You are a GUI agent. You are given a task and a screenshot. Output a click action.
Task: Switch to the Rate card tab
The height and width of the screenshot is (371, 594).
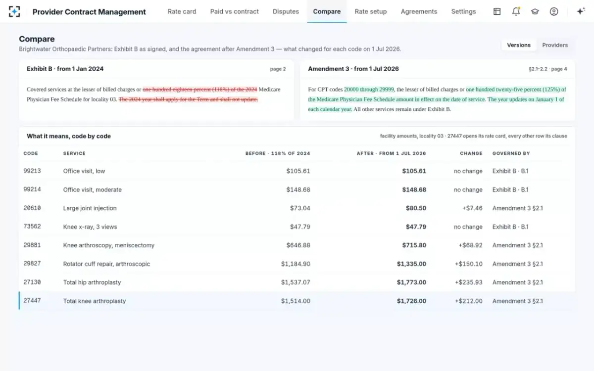[x=182, y=11]
